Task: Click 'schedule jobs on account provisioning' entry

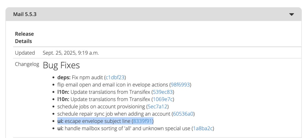Action: pyautogui.click(x=101, y=106)
